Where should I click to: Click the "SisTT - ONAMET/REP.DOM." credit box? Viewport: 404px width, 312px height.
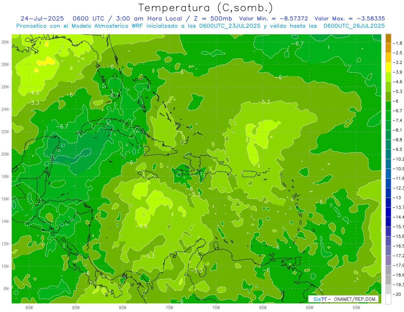344,299
